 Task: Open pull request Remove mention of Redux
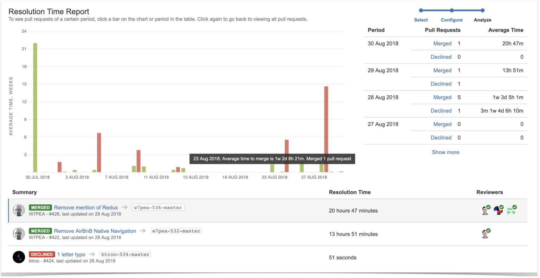click(x=85, y=207)
